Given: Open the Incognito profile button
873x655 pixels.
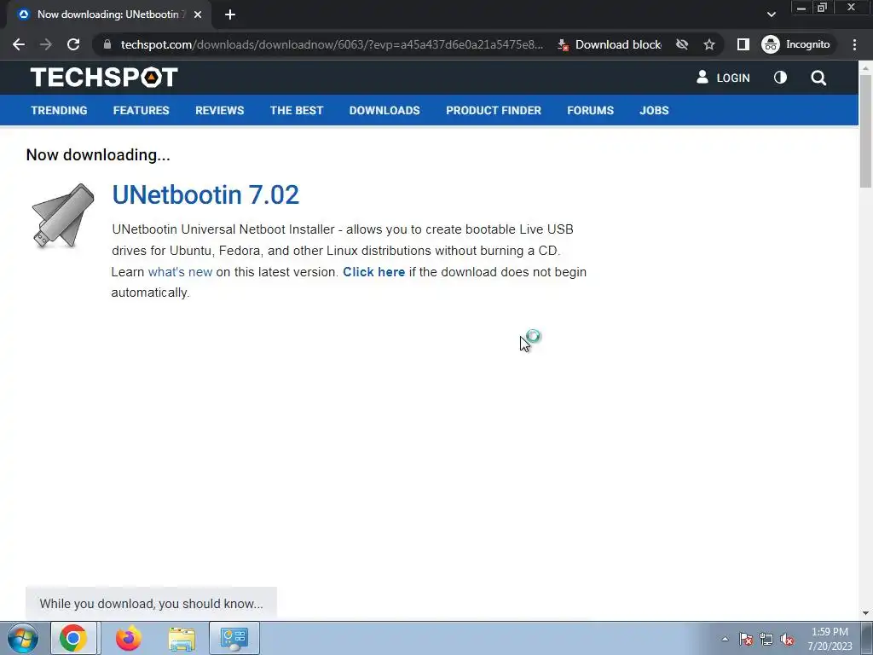Looking at the screenshot, I should [x=797, y=44].
